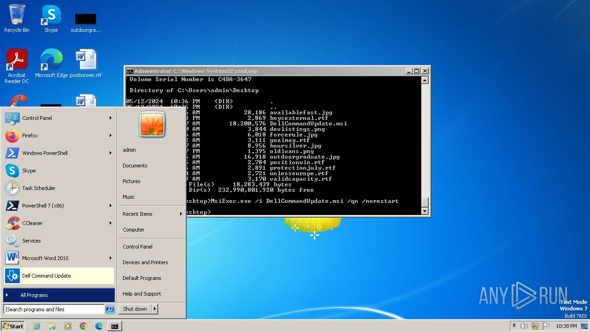
Task: Open Internet Explorer from taskbar
Action: [36, 326]
